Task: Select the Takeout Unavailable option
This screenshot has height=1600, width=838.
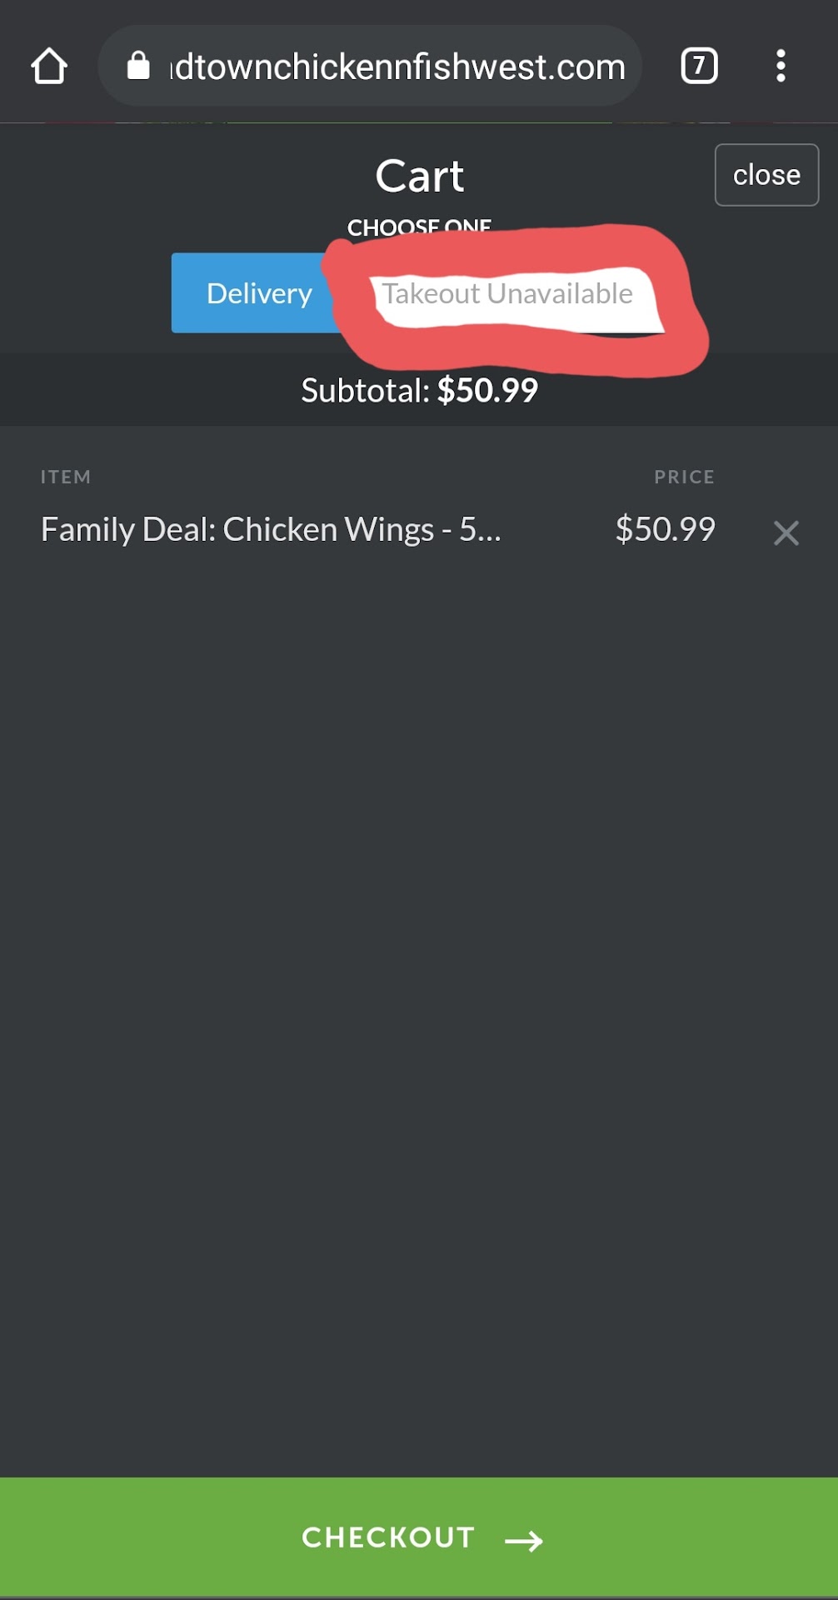Action: (507, 294)
